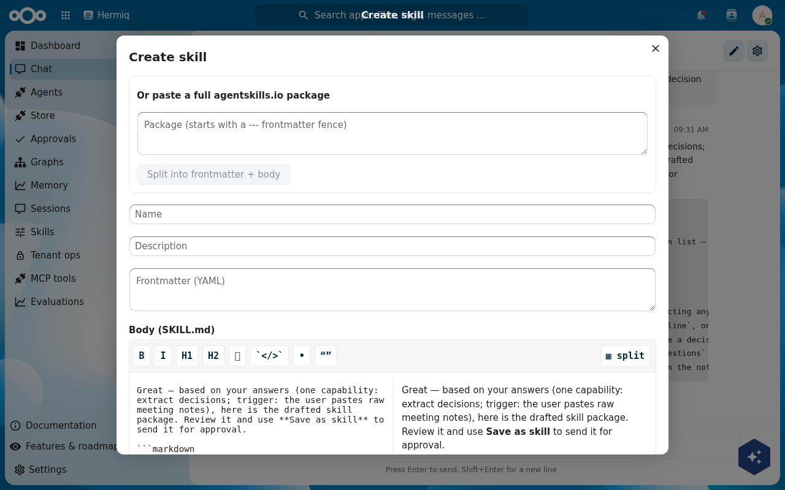The height and width of the screenshot is (490, 785).
Task: Click the Evaluations chart icon
Action: click(20, 302)
